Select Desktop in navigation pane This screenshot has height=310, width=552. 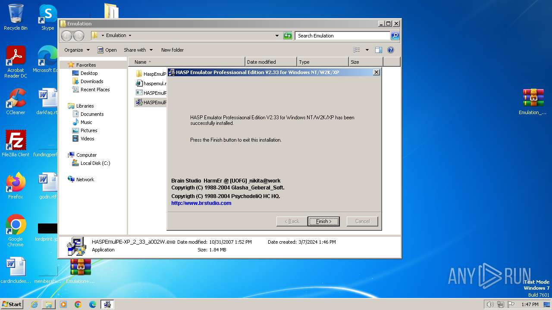coord(89,73)
